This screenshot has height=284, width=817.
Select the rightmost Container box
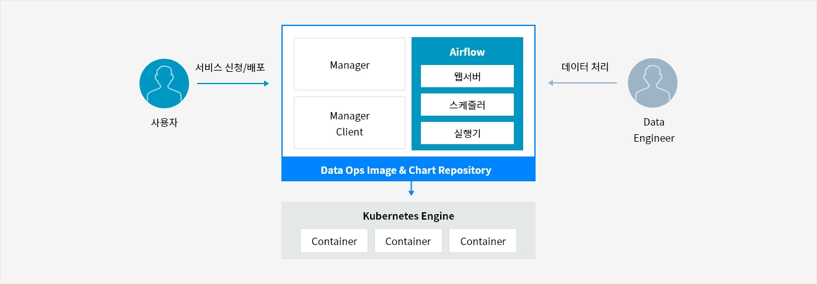[x=482, y=241]
